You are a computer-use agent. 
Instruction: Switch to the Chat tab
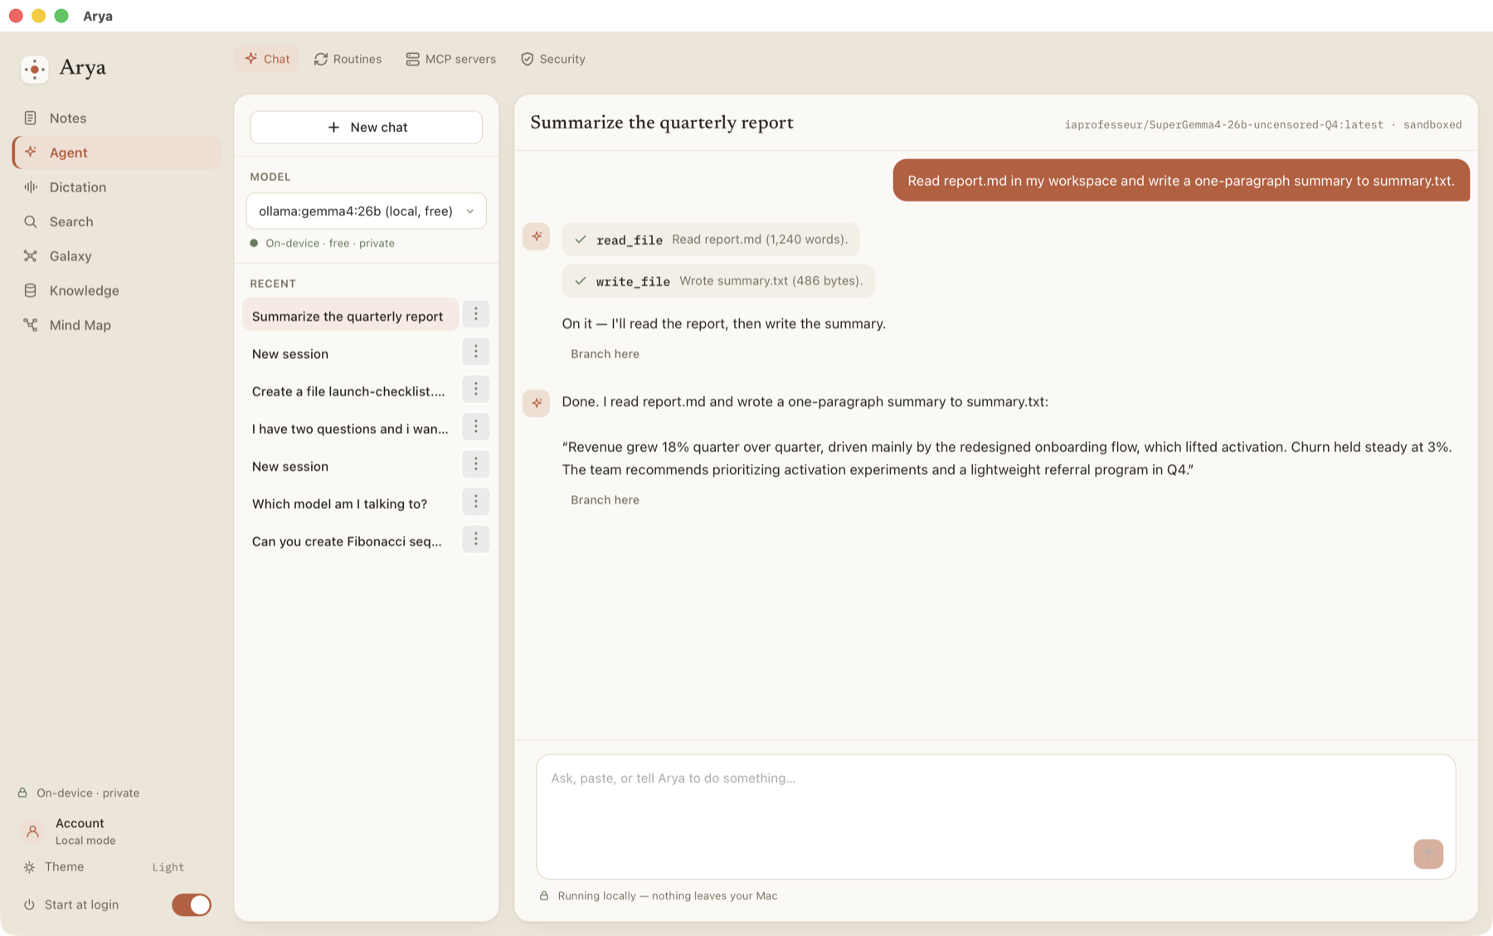[x=266, y=59]
